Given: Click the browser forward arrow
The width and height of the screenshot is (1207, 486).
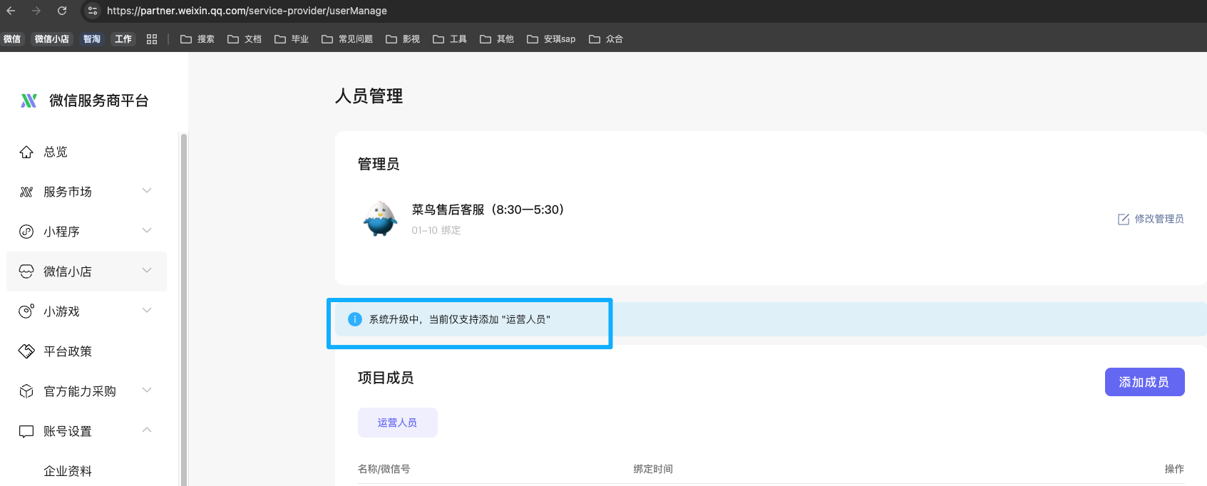Looking at the screenshot, I should (x=36, y=11).
